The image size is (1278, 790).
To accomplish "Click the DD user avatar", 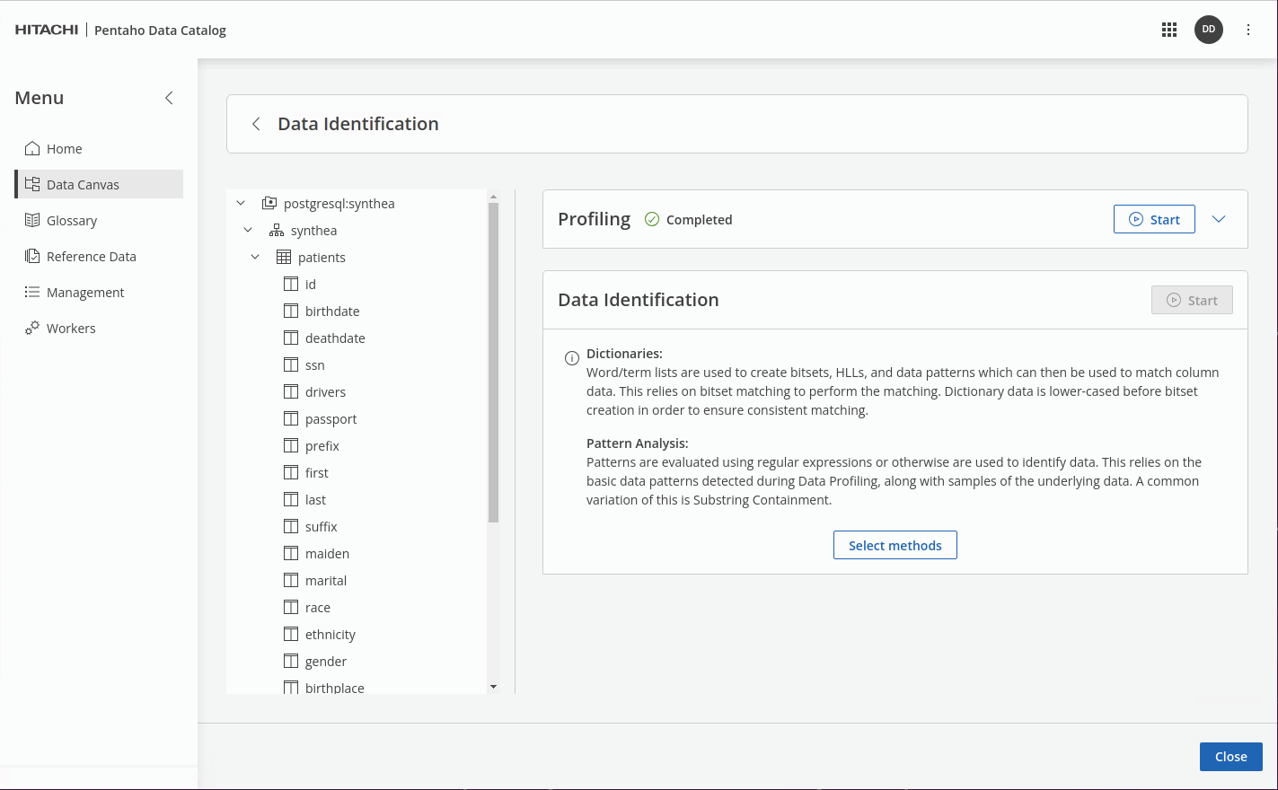I will [x=1208, y=30].
